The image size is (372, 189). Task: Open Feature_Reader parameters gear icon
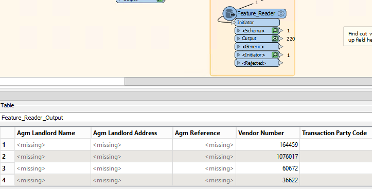click(281, 13)
